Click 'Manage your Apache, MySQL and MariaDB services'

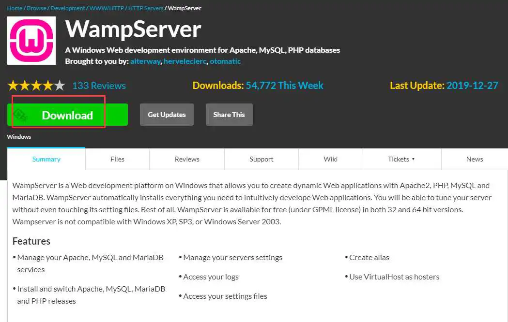point(91,263)
